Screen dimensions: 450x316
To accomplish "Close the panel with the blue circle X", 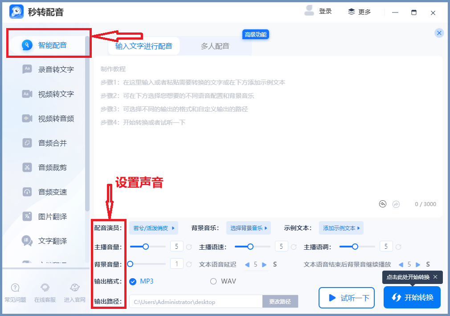I will tap(439, 33).
